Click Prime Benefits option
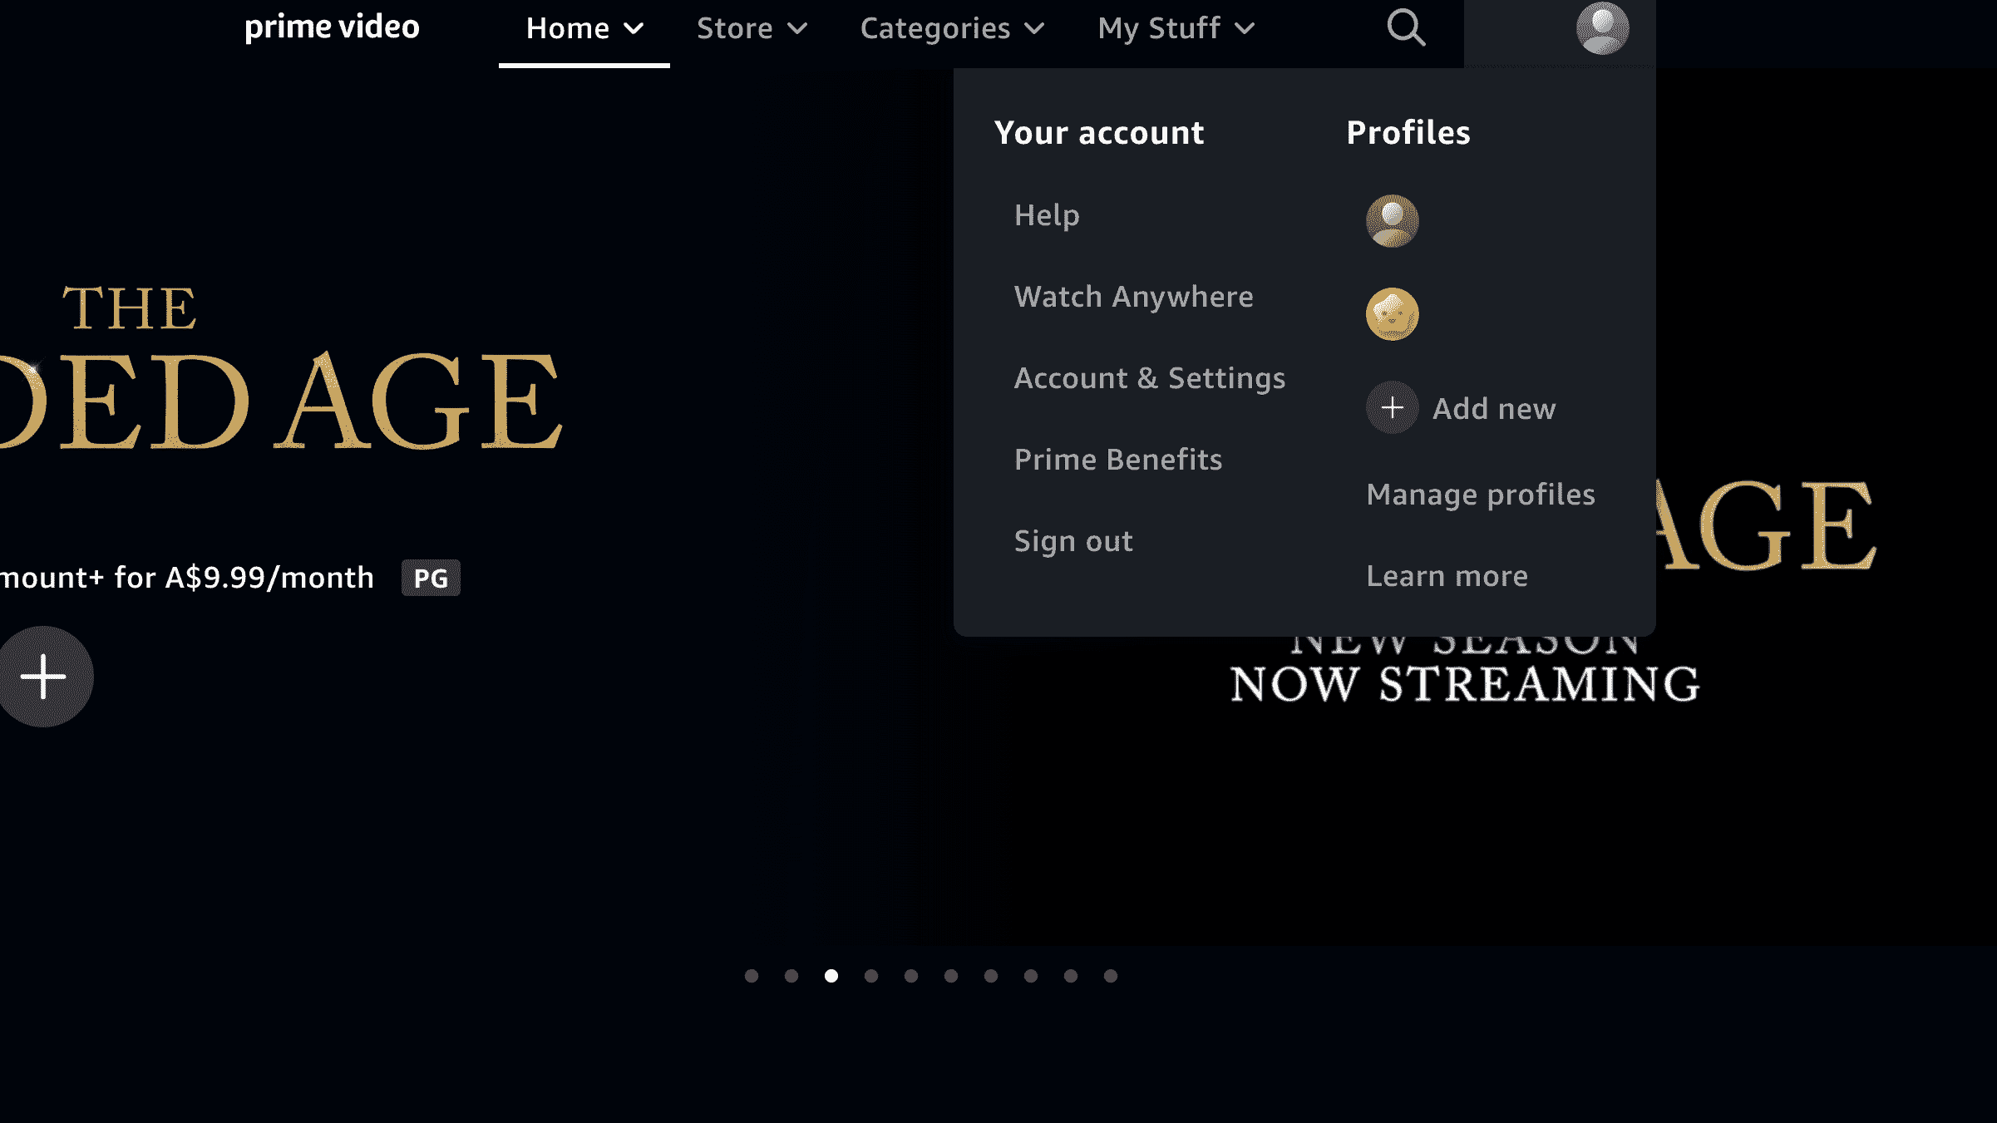The image size is (1997, 1123). click(x=1118, y=458)
